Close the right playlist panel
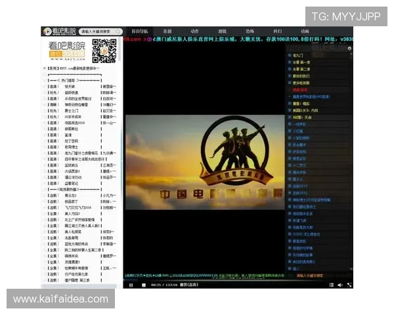The image size is (394, 315). click(x=349, y=48)
